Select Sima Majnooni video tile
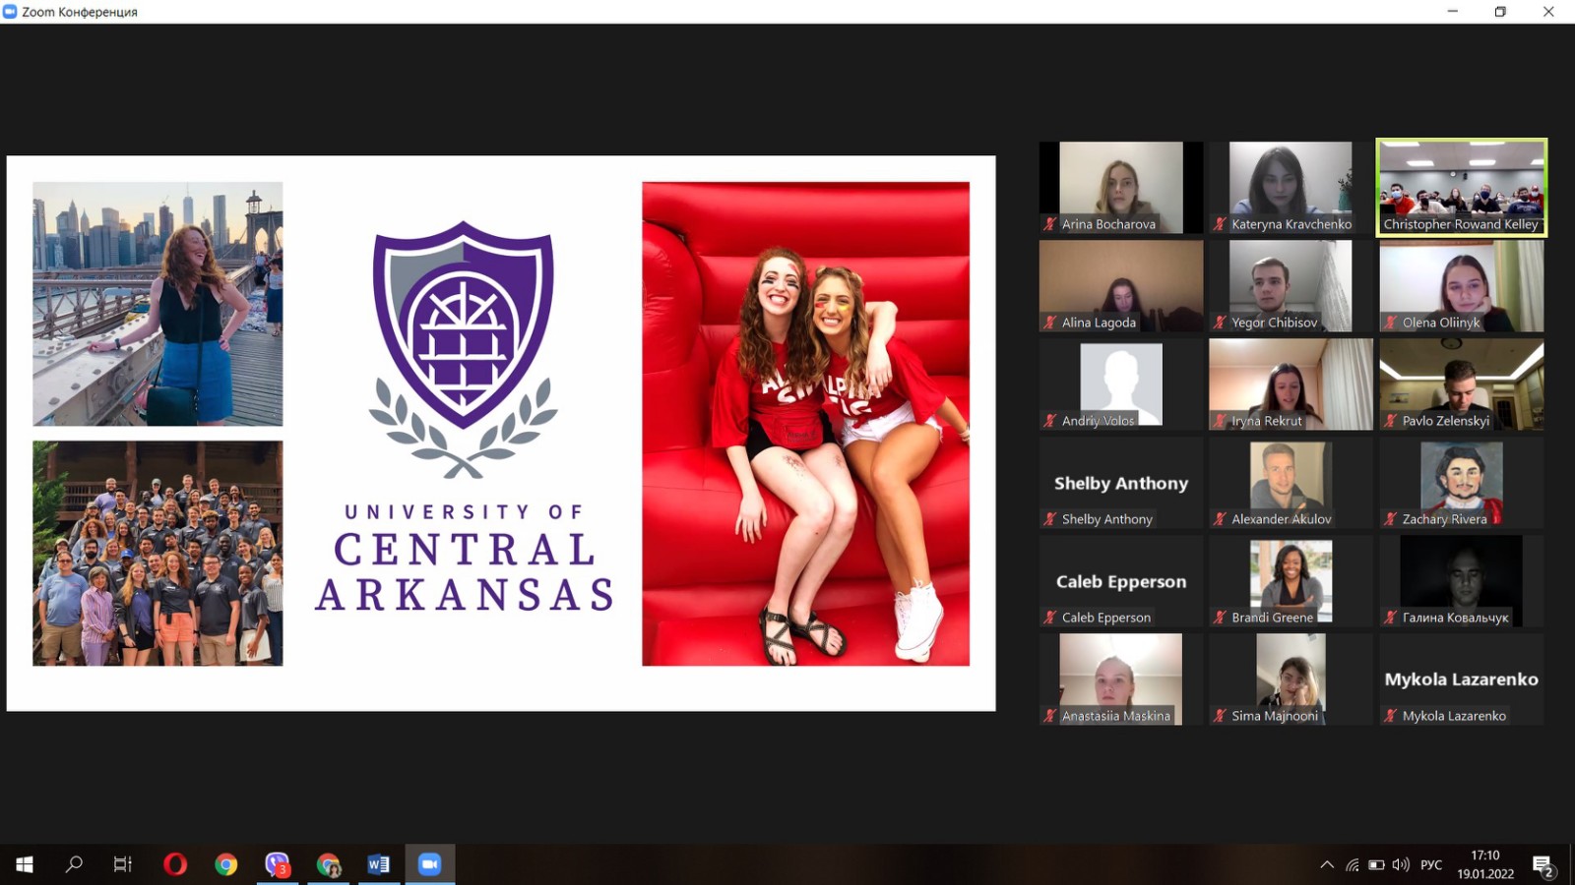 [x=1291, y=679]
